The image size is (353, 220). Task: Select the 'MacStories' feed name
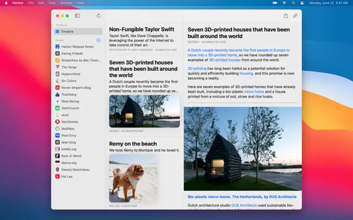tap(70, 121)
